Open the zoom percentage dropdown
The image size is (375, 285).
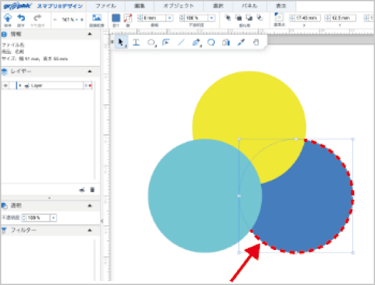coord(77,20)
